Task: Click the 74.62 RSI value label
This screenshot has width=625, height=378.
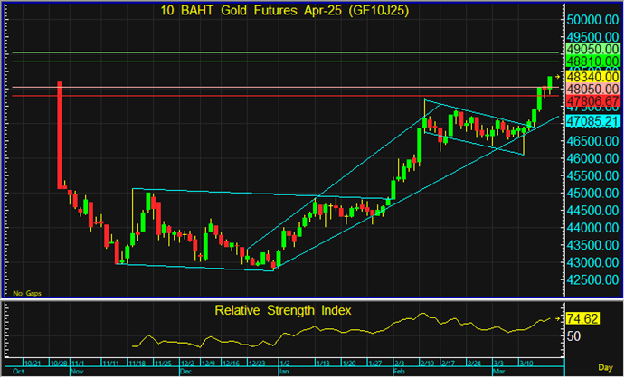Action: tap(582, 319)
